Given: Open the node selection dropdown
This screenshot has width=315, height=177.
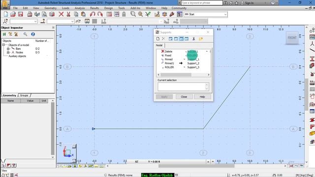Looking at the screenshot, I should pos(35,21).
